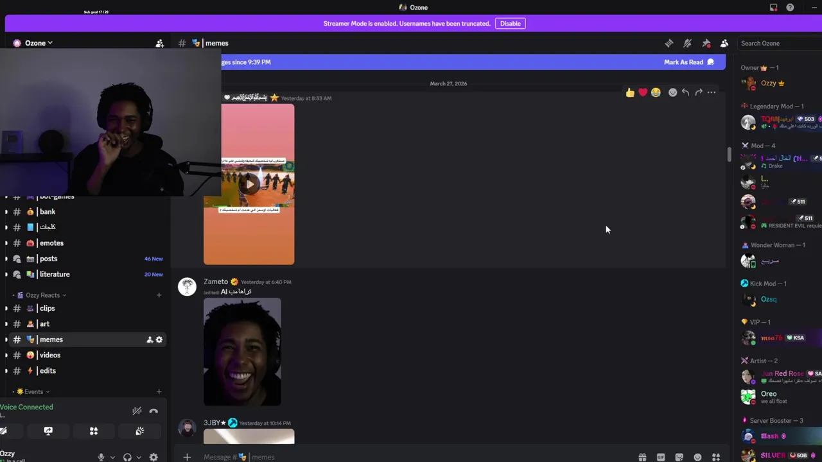This screenshot has height=462, width=822.
Task: Click the chat message list scrollbar
Action: (x=729, y=155)
